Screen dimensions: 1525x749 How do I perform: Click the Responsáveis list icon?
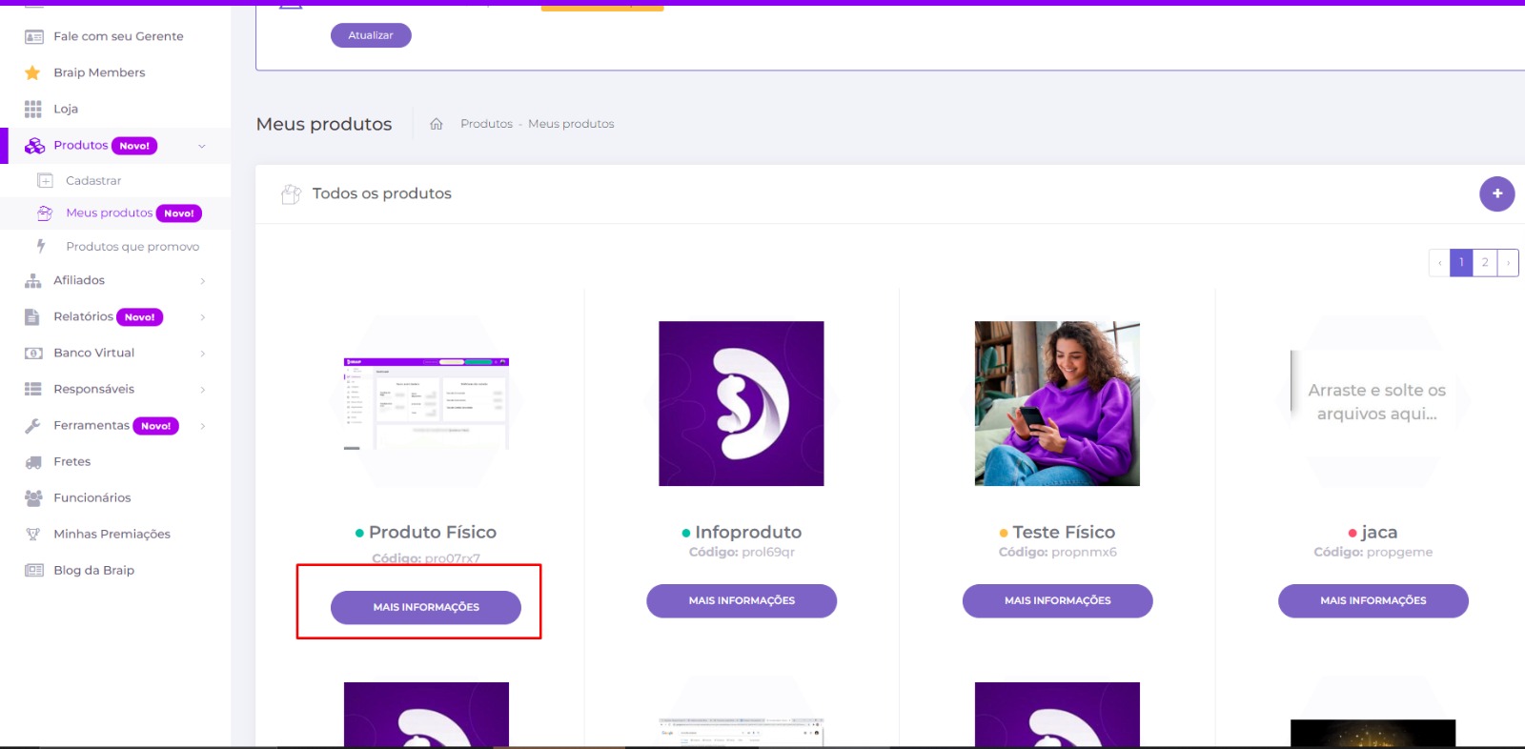click(33, 390)
